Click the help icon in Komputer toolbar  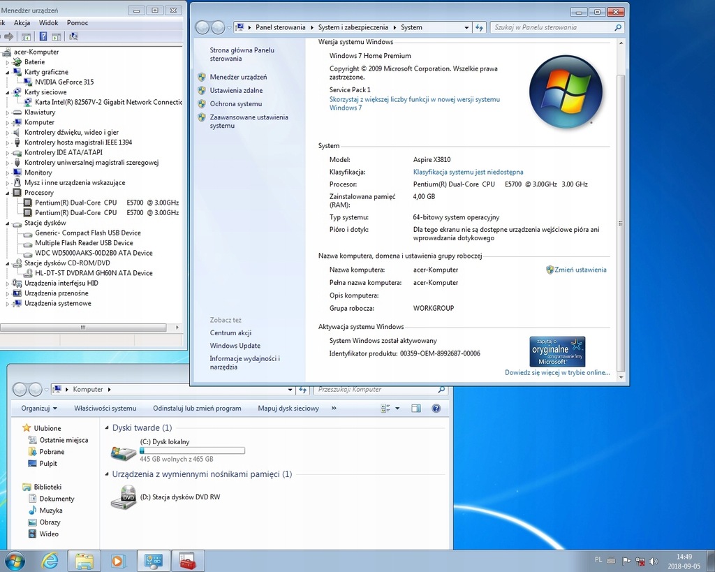click(436, 409)
